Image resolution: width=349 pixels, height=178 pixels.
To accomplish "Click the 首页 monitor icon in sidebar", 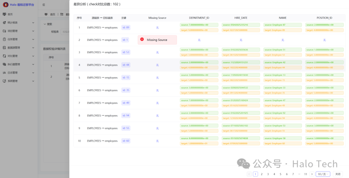I will [x=5, y=14].
